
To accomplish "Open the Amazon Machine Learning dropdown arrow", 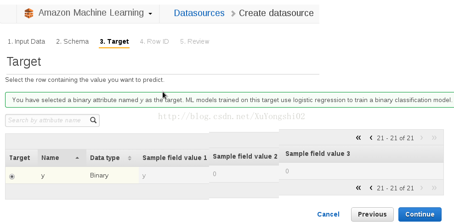I will pyautogui.click(x=150, y=14).
